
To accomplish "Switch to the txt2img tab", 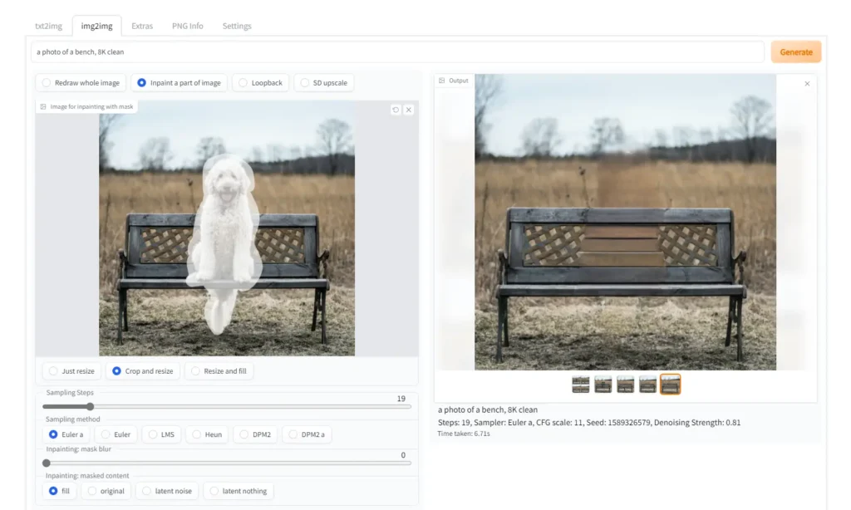I will coord(48,26).
